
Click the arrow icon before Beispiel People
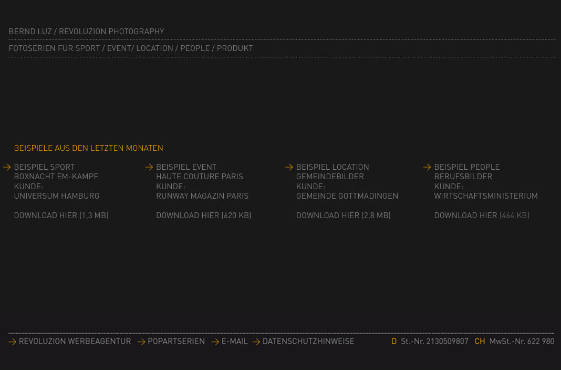pos(427,168)
